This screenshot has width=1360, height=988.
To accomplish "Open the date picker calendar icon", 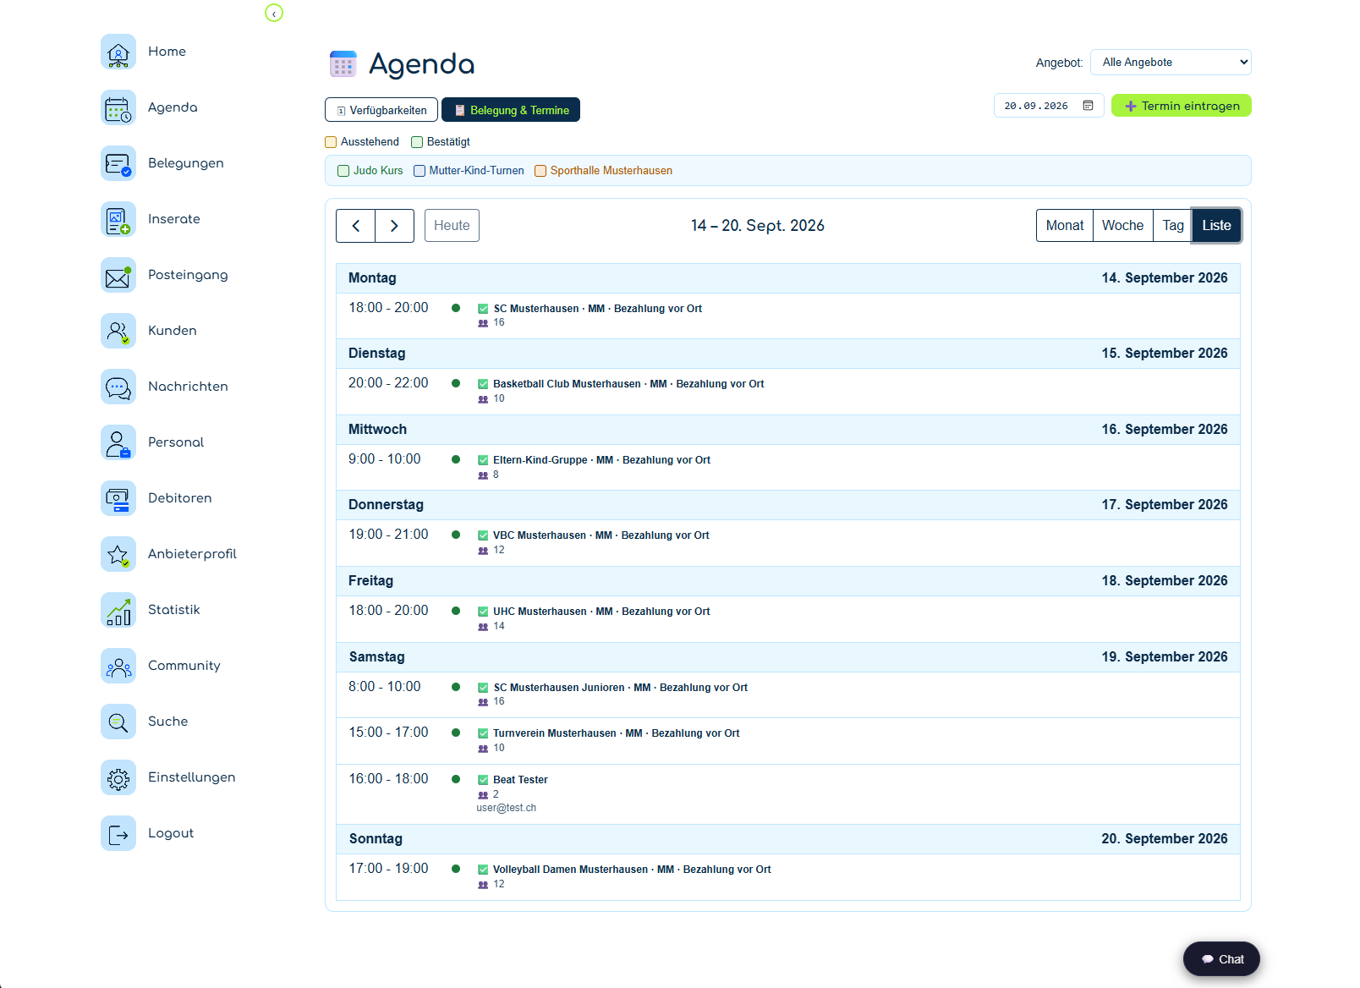I will tap(1089, 106).
